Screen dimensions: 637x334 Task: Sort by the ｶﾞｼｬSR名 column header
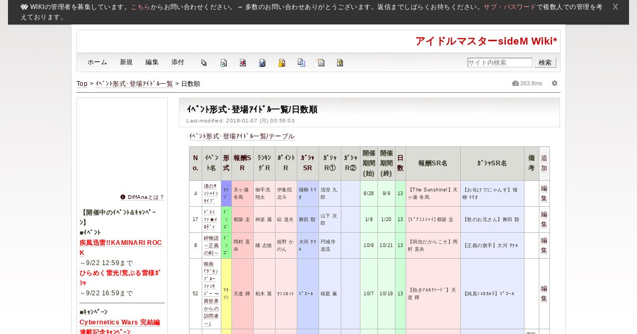click(492, 163)
